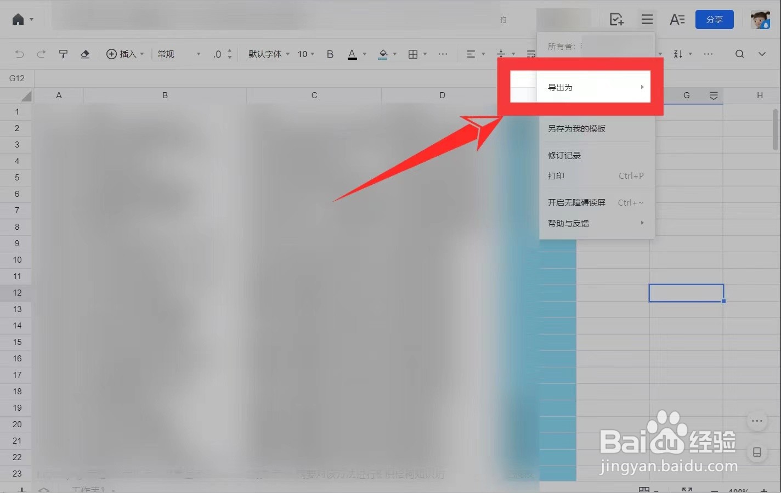Collapse the toolbar with the chevron
The height and width of the screenshot is (493, 781).
coord(762,54)
